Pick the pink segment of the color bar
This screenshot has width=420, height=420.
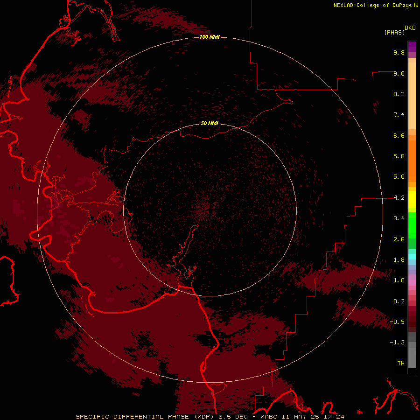pos(412,283)
